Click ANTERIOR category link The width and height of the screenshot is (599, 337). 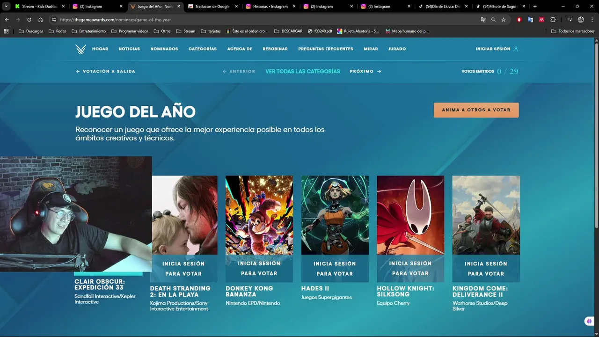pos(239,72)
